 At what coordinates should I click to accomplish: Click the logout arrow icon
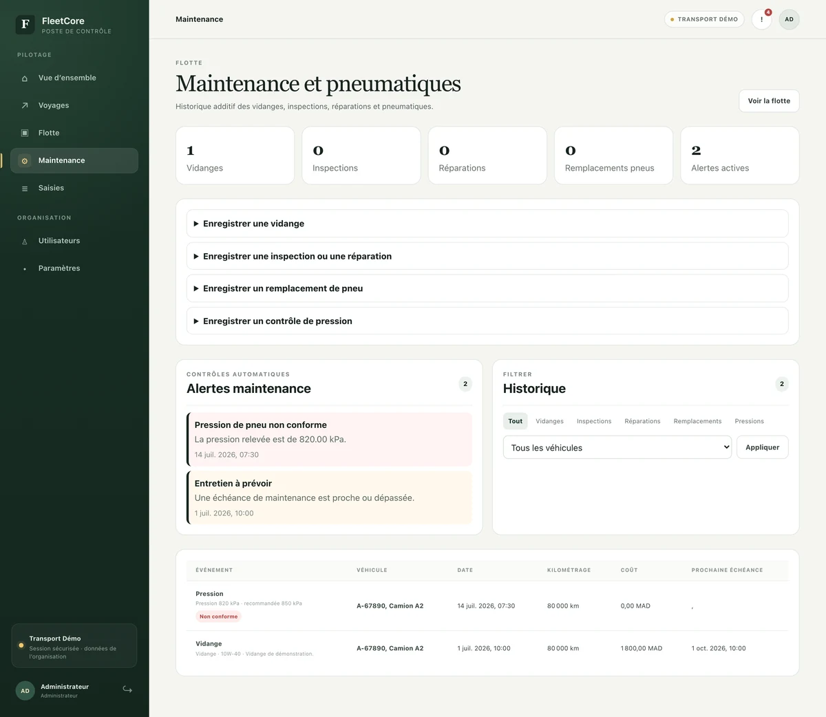(x=127, y=689)
